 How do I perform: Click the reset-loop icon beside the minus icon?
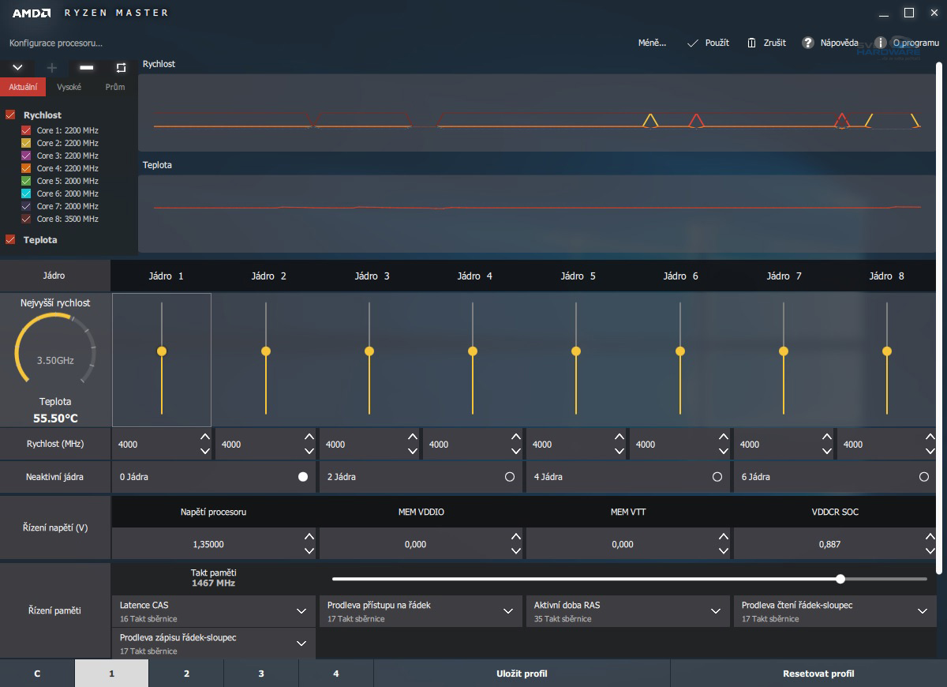click(120, 68)
